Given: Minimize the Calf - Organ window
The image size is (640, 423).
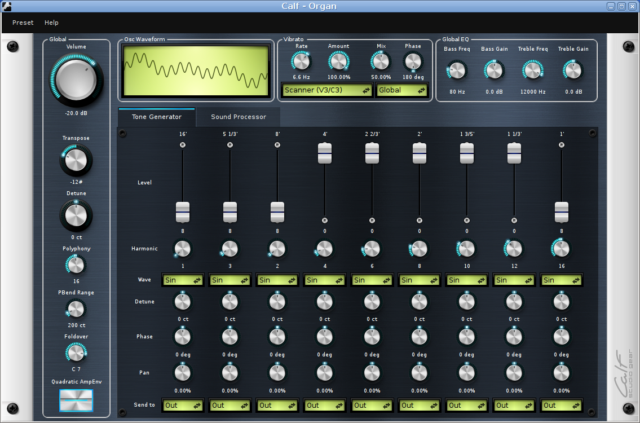Looking at the screenshot, I should coord(611,6).
